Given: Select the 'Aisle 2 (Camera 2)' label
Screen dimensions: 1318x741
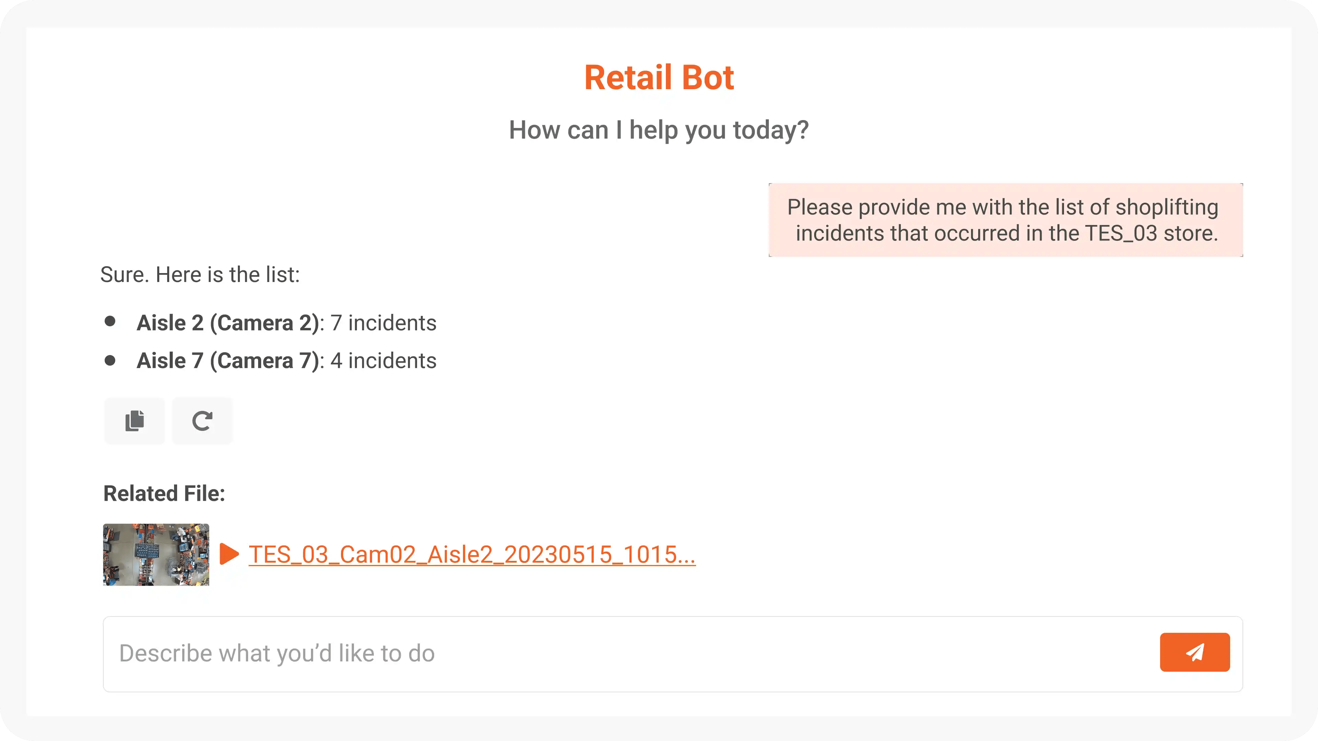Looking at the screenshot, I should pos(228,323).
